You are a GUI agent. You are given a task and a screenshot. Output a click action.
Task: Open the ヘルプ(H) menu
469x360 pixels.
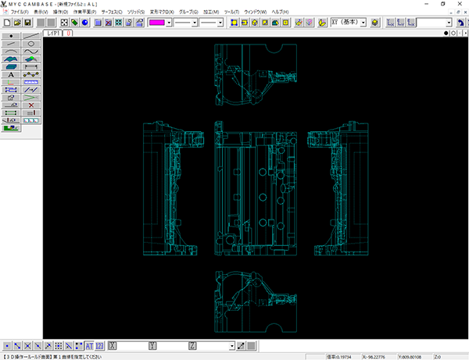click(x=280, y=12)
